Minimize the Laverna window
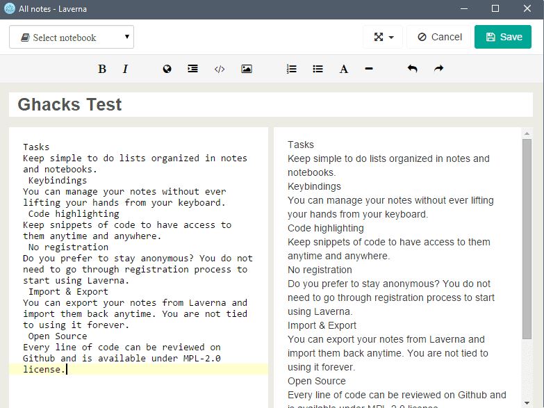Image resolution: width=544 pixels, height=408 pixels. 464,8
